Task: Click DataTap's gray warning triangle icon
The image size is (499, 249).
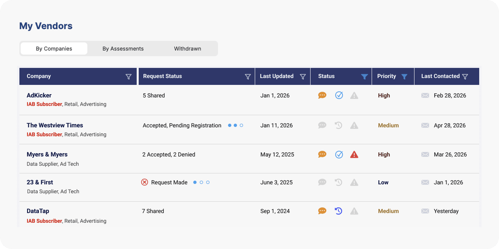Action: pyautogui.click(x=354, y=211)
